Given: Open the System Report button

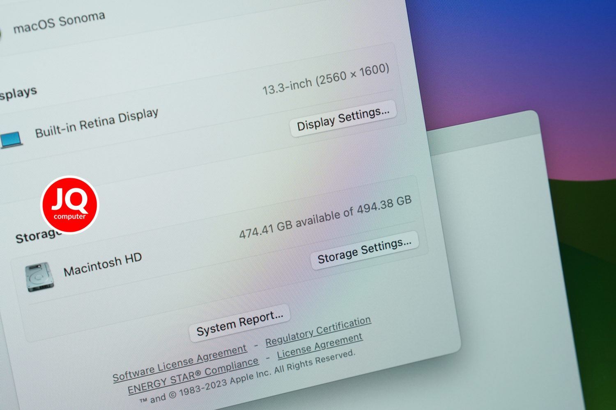Looking at the screenshot, I should point(240,323).
